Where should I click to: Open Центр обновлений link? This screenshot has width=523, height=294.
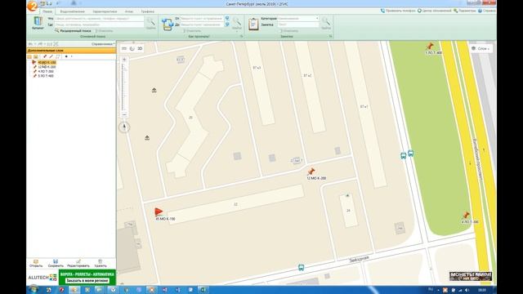click(434, 11)
